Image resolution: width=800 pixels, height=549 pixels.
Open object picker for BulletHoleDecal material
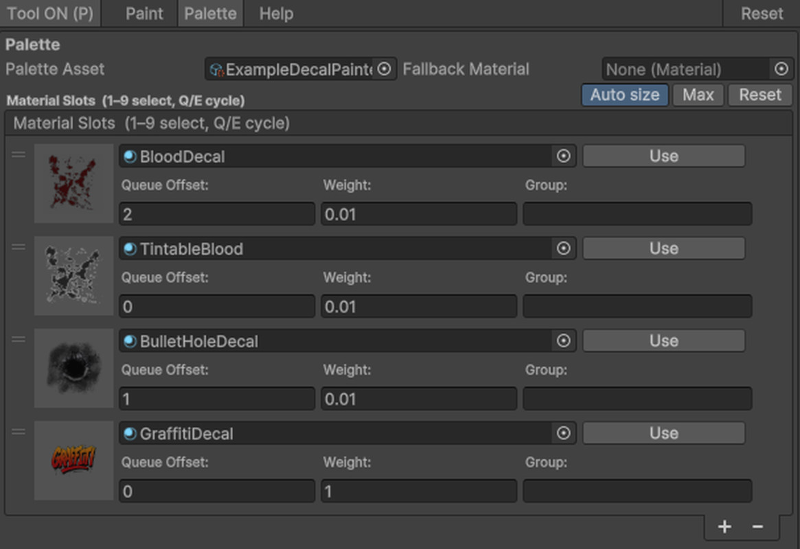(564, 341)
